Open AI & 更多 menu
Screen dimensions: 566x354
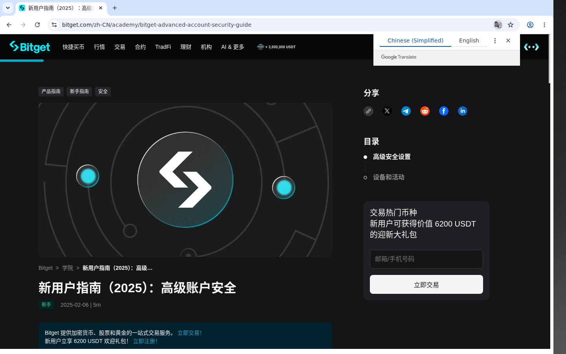pos(233,47)
